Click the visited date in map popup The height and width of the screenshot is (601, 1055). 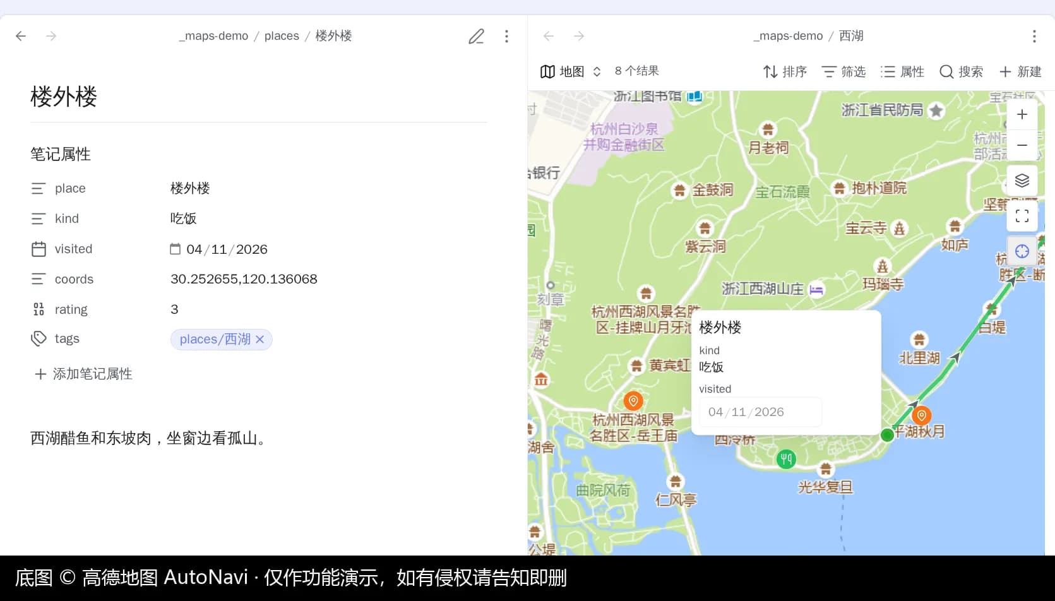tap(760, 412)
